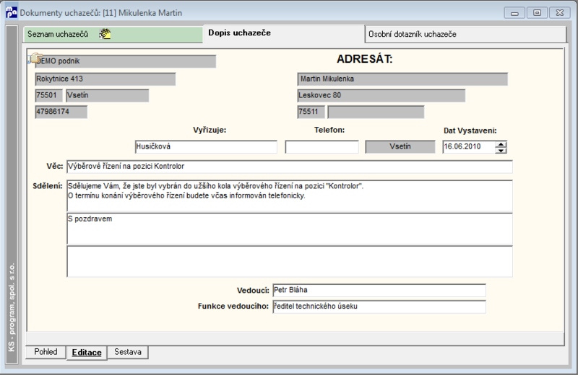The image size is (578, 375).
Task: Select the Editace tab at the bottom
Action: pos(87,353)
